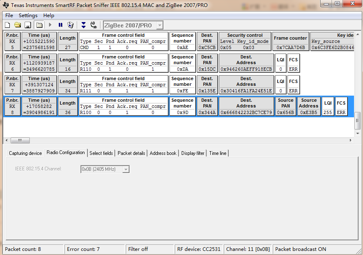Select packet number RX 7 cell
363x255 pixels.
pyautogui.click(x=13, y=85)
